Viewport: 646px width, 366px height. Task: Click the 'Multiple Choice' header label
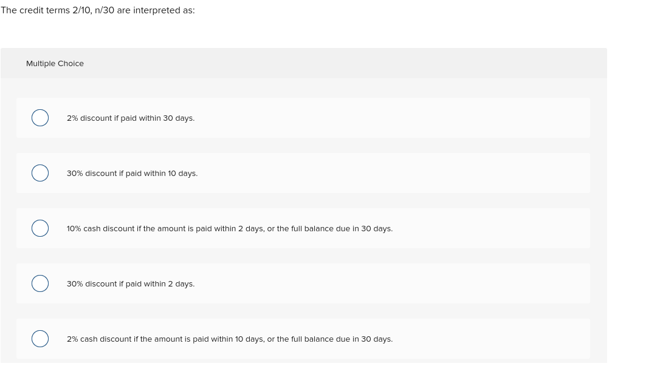[55, 63]
